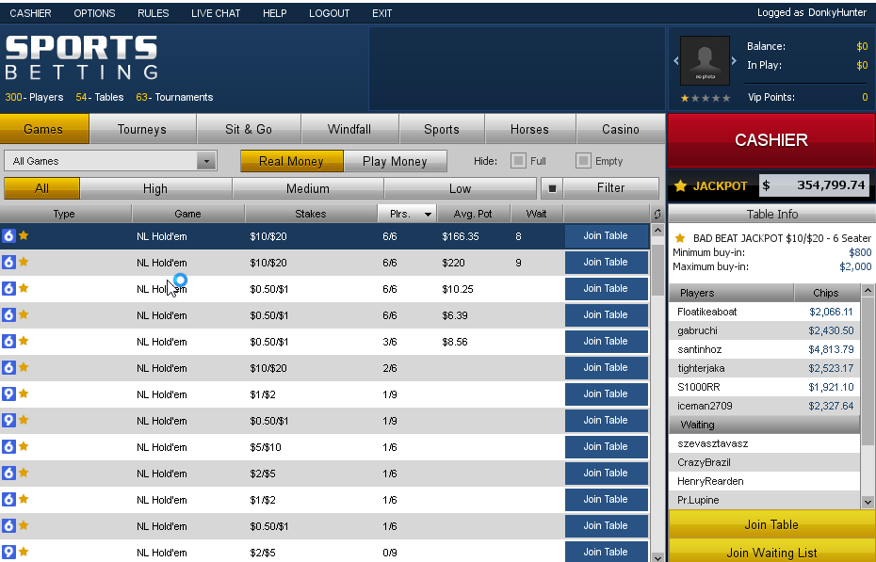Viewport: 876px width, 562px height.
Task: Open the LIVE CHAT menu item
Action: coord(216,13)
